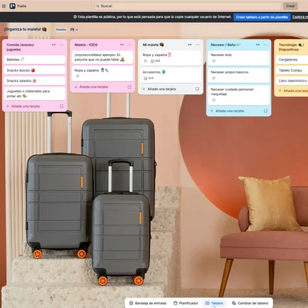Open template icon in Mi maleta list
Viewport: 308px width, 308px height.
[x=197, y=89]
